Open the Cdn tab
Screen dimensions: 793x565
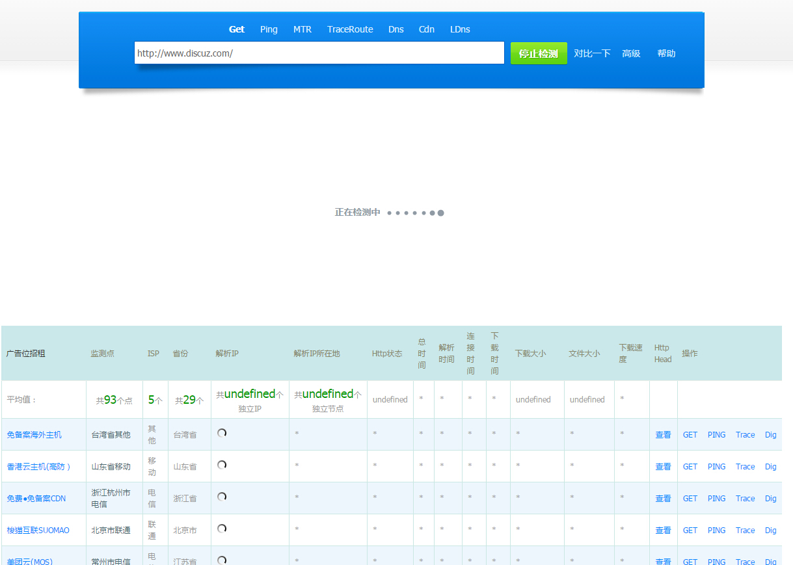426,29
